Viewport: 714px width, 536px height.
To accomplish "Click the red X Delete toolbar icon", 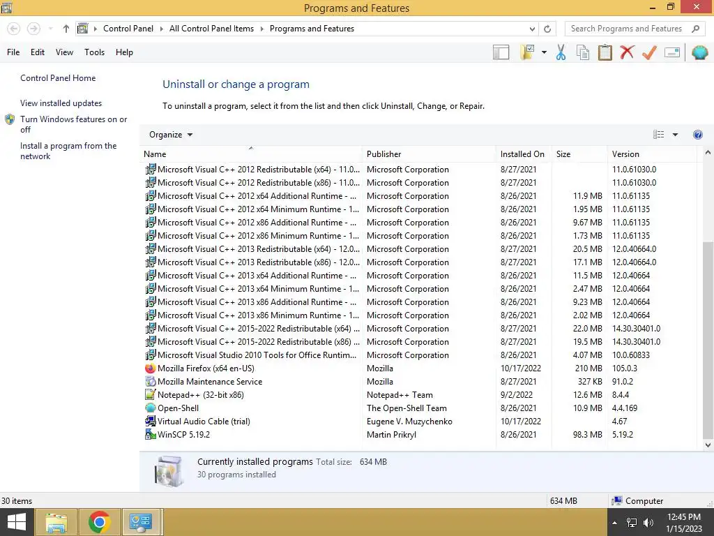I will tap(627, 52).
